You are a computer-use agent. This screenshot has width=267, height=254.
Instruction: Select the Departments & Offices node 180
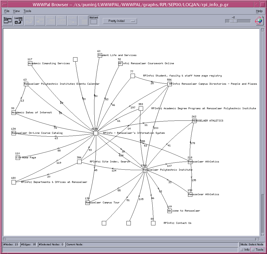point(14,182)
